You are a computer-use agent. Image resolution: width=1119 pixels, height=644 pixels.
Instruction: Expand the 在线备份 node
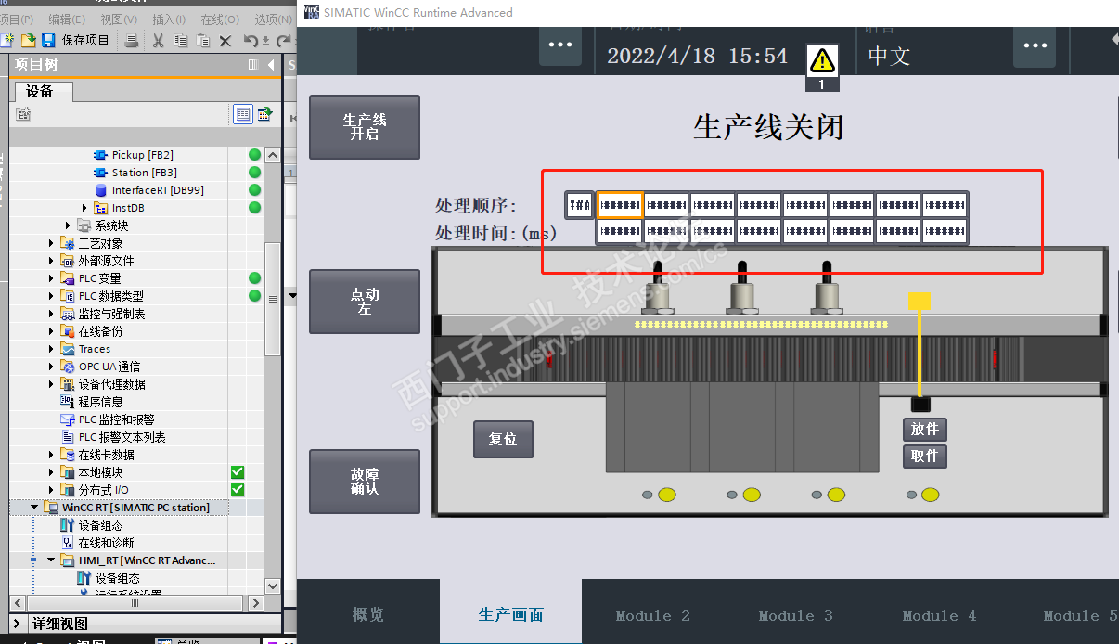(x=51, y=331)
